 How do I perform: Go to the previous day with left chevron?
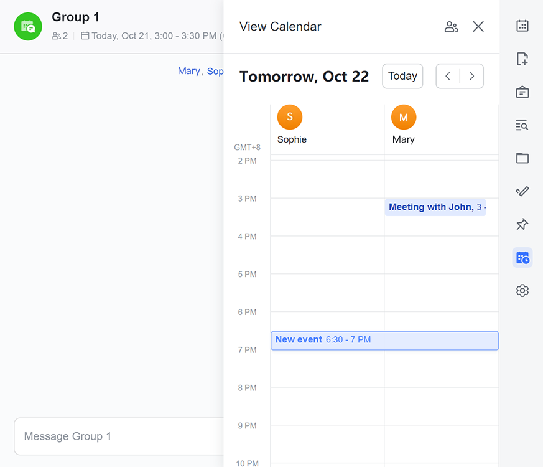point(448,76)
